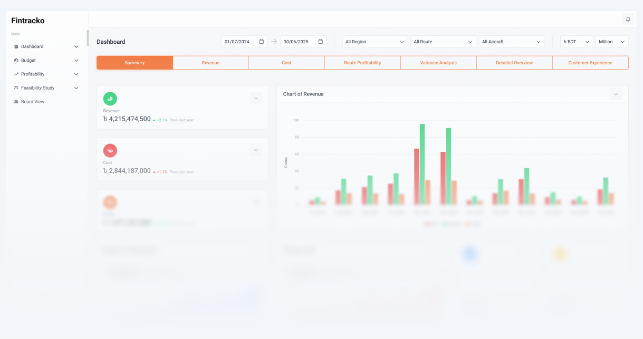Expand the Profitability sidebar section
Screen dimensions: 643x339
click(x=76, y=74)
